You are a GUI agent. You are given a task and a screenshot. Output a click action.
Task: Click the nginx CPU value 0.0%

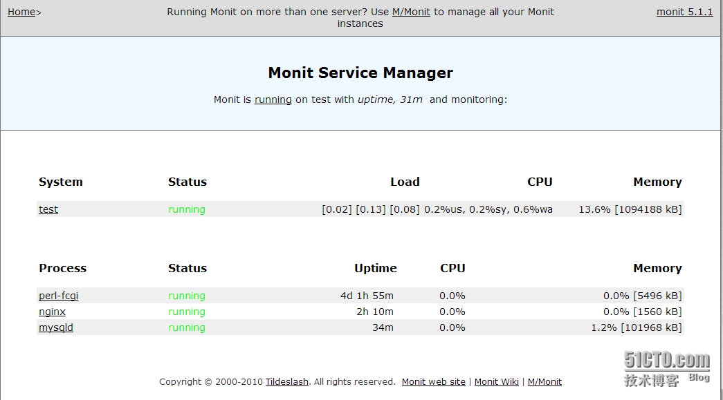[x=452, y=312]
